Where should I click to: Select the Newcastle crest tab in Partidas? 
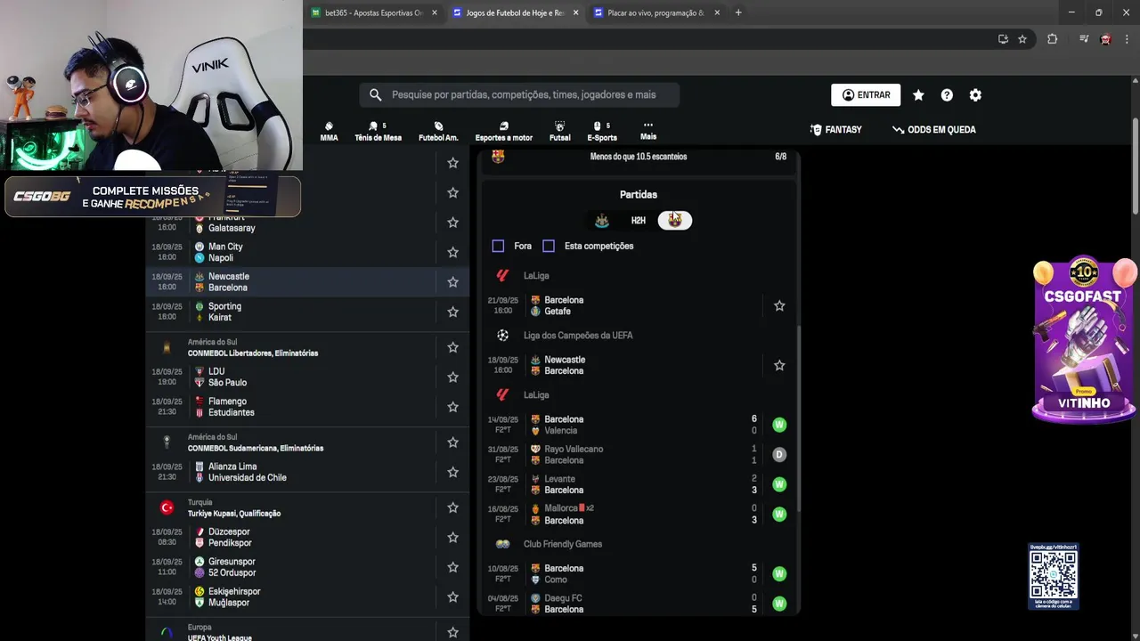coord(601,220)
